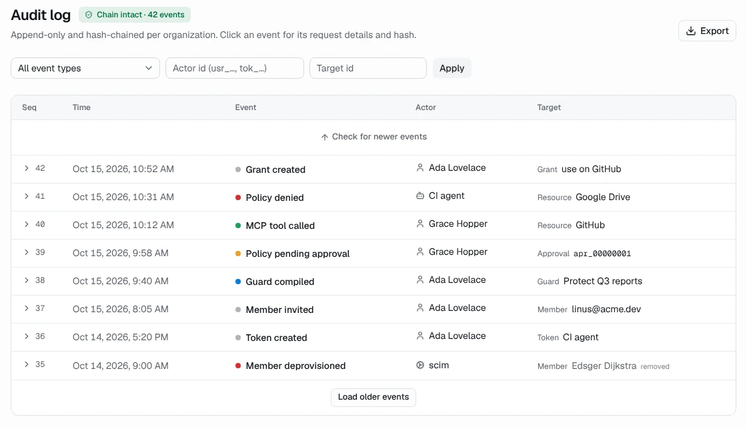747x427 pixels.
Task: Click the Export button
Action: tap(707, 31)
